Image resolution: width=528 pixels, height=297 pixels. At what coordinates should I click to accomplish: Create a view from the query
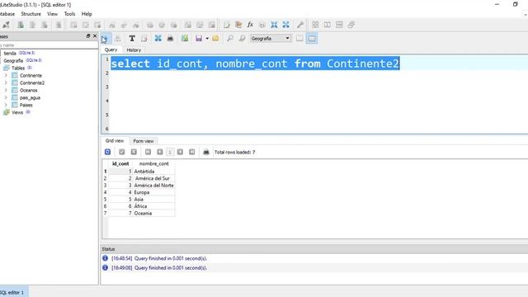(x=185, y=39)
